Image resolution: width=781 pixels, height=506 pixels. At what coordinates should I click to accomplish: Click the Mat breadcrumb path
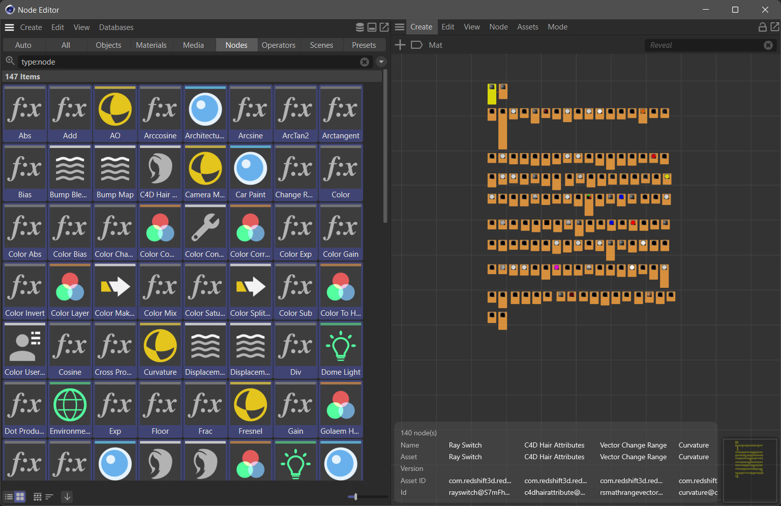coord(435,45)
